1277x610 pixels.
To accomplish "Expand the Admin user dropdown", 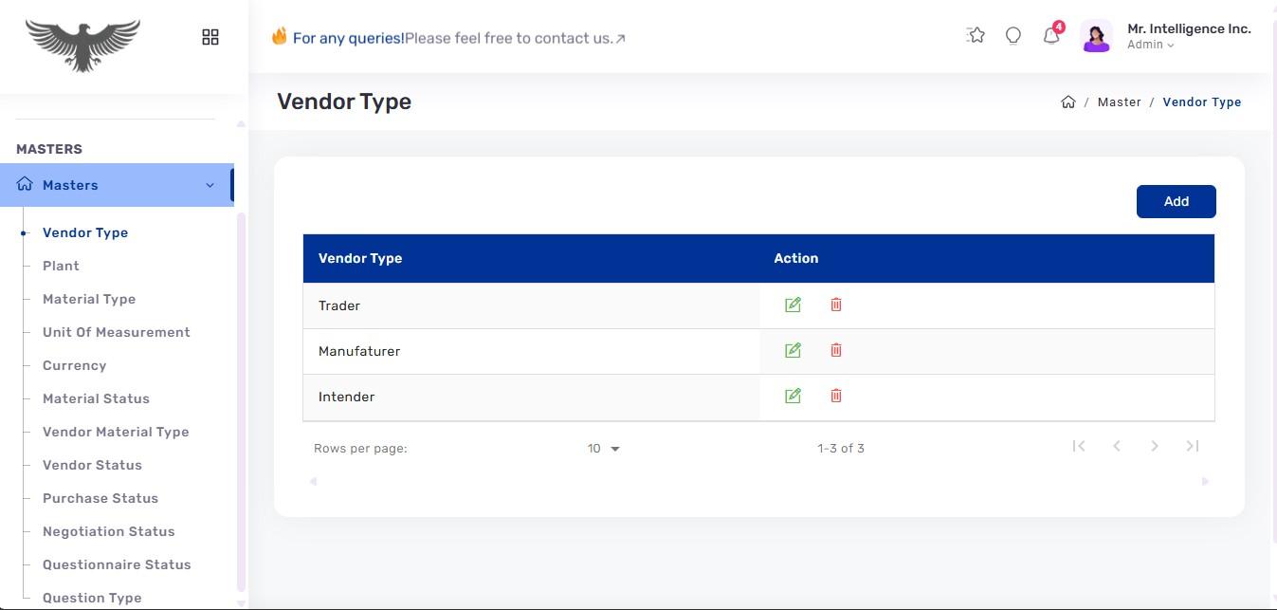I will [x=1151, y=45].
